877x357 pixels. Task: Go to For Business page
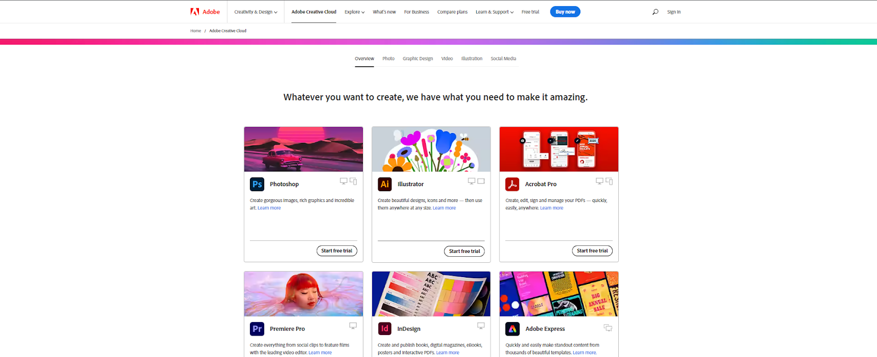coord(417,11)
